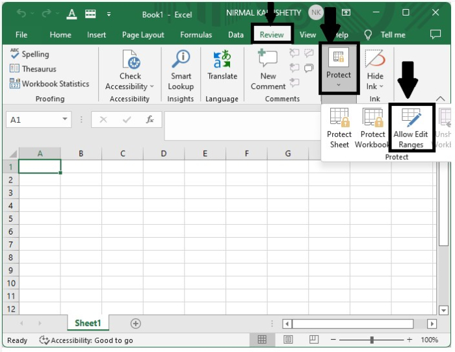Click the Sheet1 worksheet tab
This screenshot has width=455, height=352.
pos(88,323)
